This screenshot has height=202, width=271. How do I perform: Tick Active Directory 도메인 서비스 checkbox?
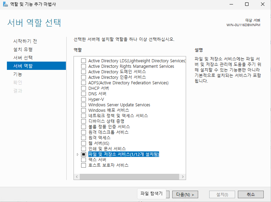pyautogui.click(x=84, y=72)
